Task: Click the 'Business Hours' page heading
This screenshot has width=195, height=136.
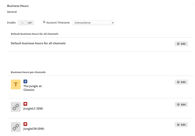Action: coord(18,6)
